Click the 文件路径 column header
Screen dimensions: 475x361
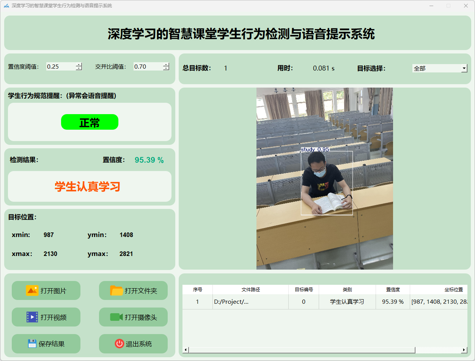click(x=250, y=289)
